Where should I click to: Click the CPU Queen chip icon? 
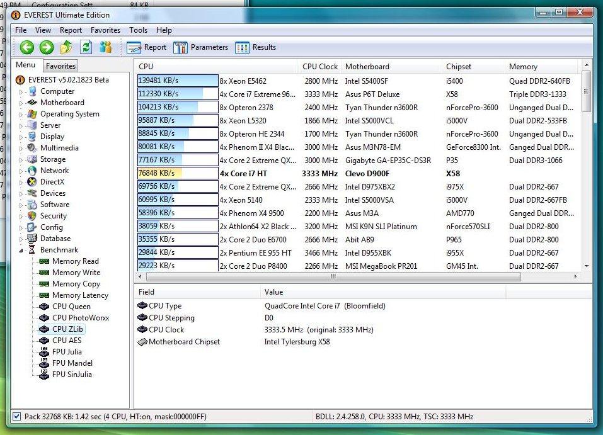[44, 307]
